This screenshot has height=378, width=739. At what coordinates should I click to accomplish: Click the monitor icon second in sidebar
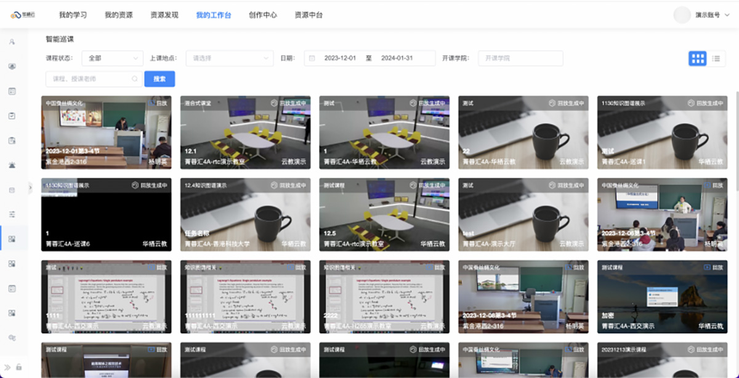(x=12, y=66)
